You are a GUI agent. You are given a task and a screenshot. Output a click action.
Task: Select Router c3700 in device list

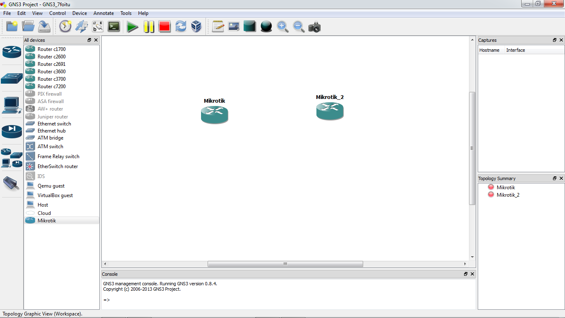click(x=62, y=79)
